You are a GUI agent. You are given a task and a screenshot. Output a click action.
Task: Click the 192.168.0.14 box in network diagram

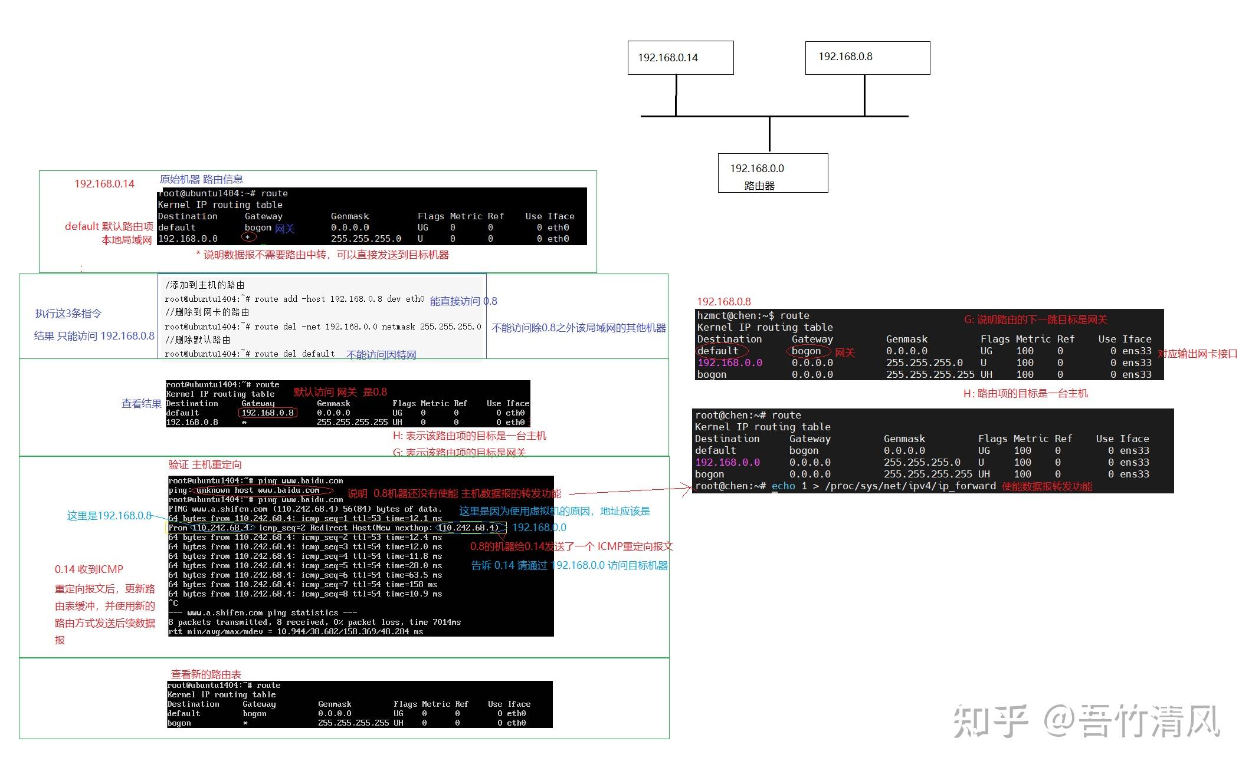click(x=680, y=58)
